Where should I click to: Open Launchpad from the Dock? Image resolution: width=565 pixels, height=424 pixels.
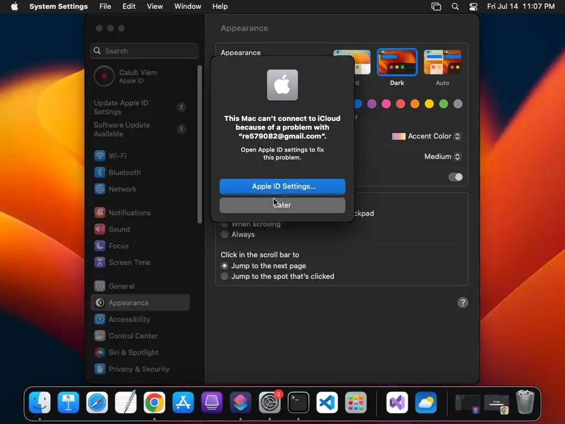point(356,402)
